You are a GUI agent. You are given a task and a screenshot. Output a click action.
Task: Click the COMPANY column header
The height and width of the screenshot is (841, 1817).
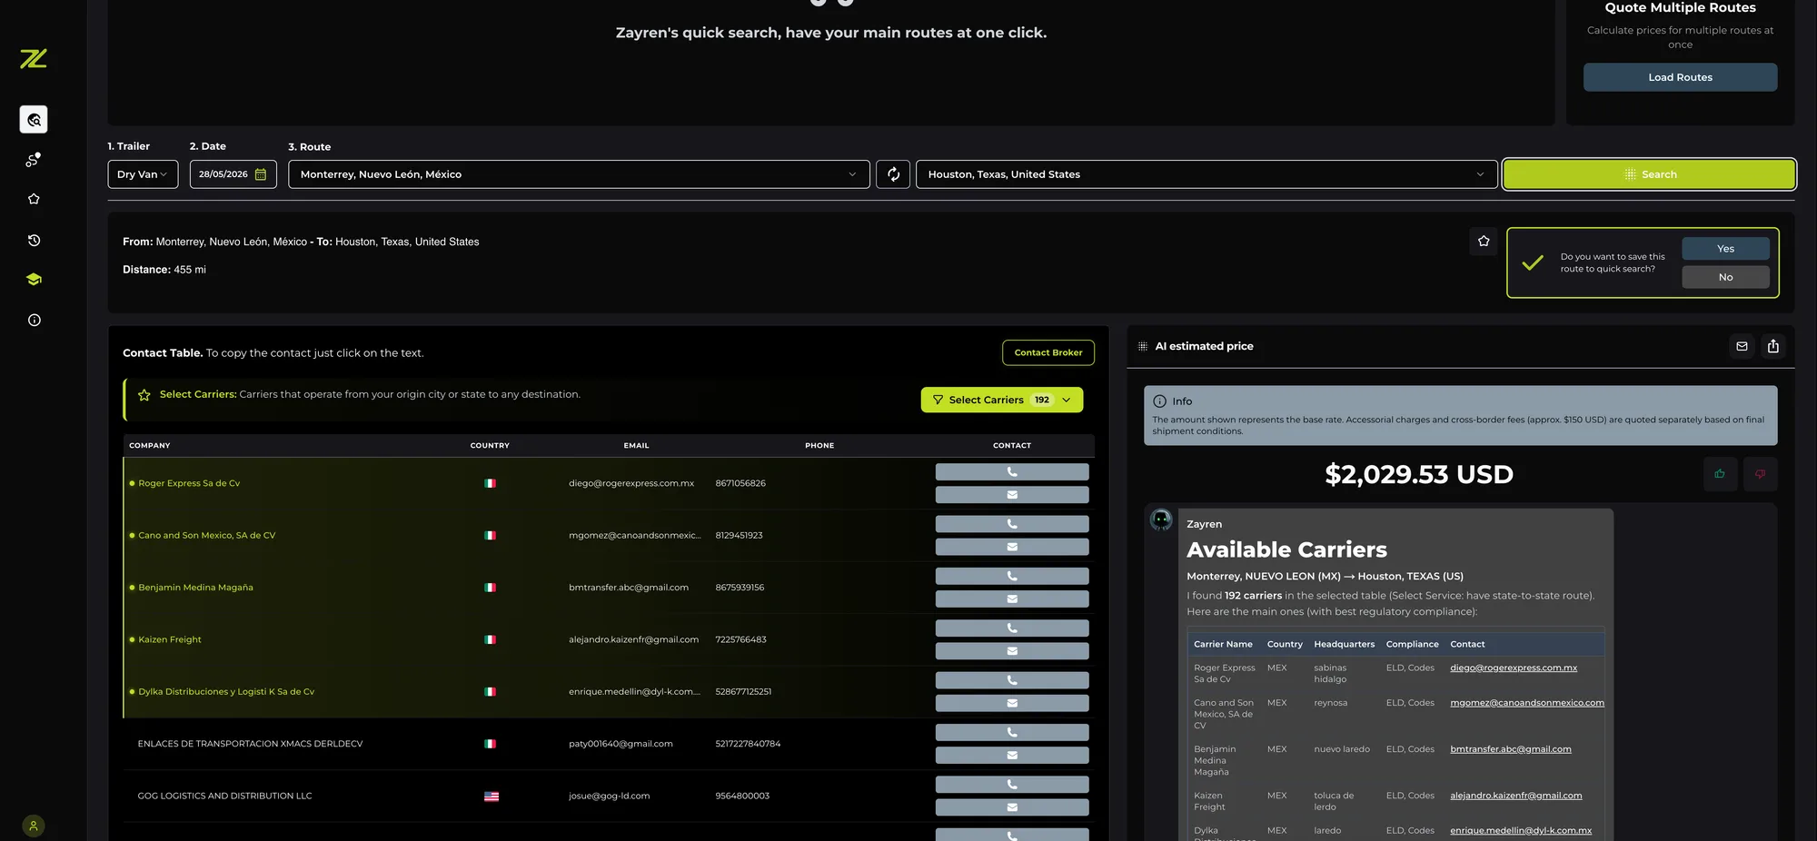click(x=150, y=445)
